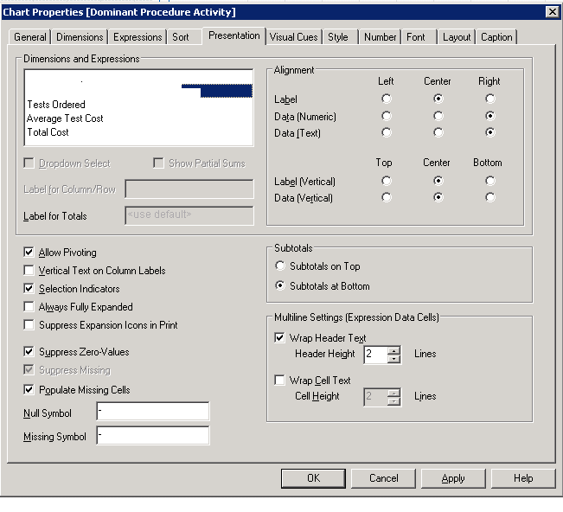Click the Null Symbol input field
Viewport: 563px width, 512px height.
(x=153, y=411)
